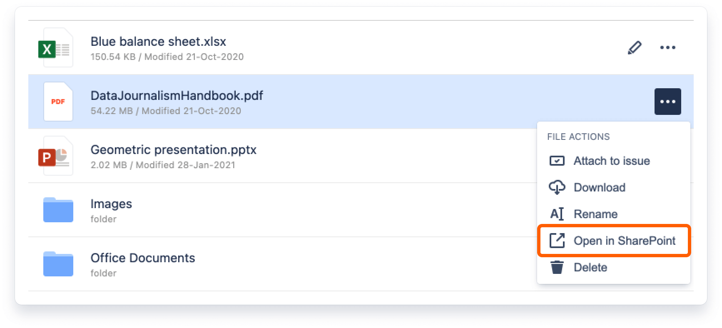Image resolution: width=722 pixels, height=328 pixels.
Task: Click the cloud download icon
Action: pos(557,187)
